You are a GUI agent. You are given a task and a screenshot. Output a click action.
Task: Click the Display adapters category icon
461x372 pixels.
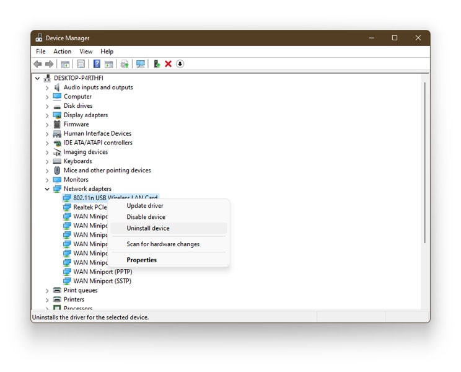(57, 115)
